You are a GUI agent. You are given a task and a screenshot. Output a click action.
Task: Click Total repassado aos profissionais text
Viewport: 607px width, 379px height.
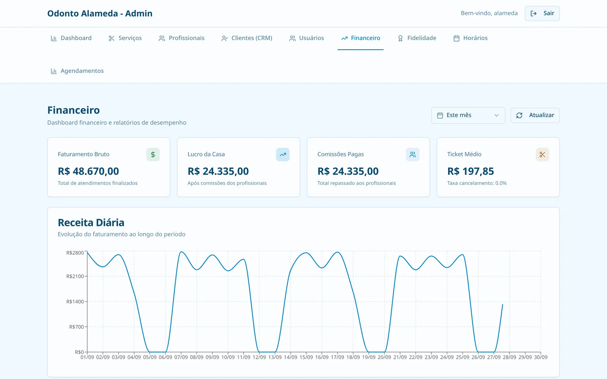(357, 183)
